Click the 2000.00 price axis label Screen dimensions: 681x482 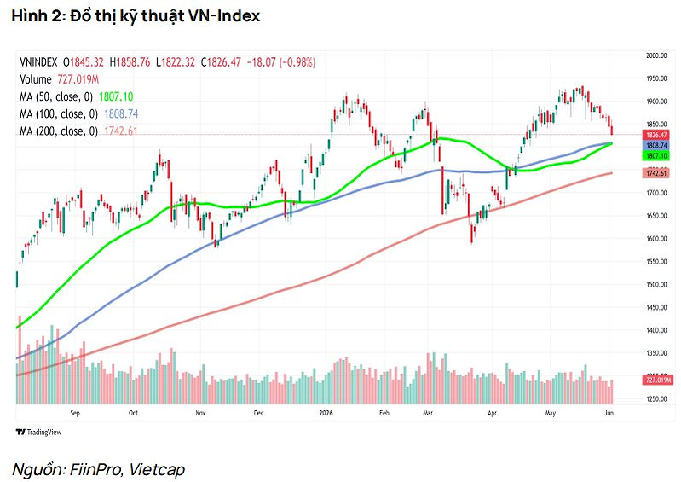coord(656,55)
